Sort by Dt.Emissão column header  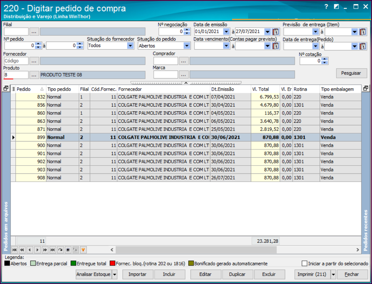(x=230, y=89)
